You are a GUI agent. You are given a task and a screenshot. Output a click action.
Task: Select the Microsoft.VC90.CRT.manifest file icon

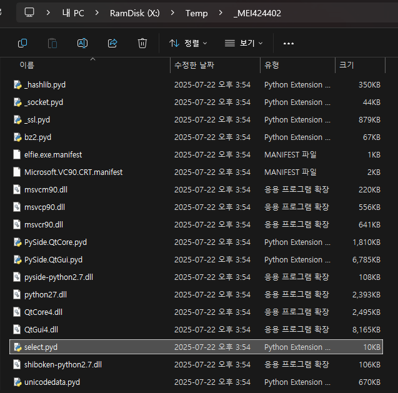[x=17, y=172]
